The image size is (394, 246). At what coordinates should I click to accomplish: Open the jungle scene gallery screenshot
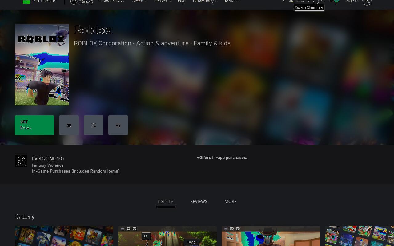pyautogui.click(x=167, y=236)
